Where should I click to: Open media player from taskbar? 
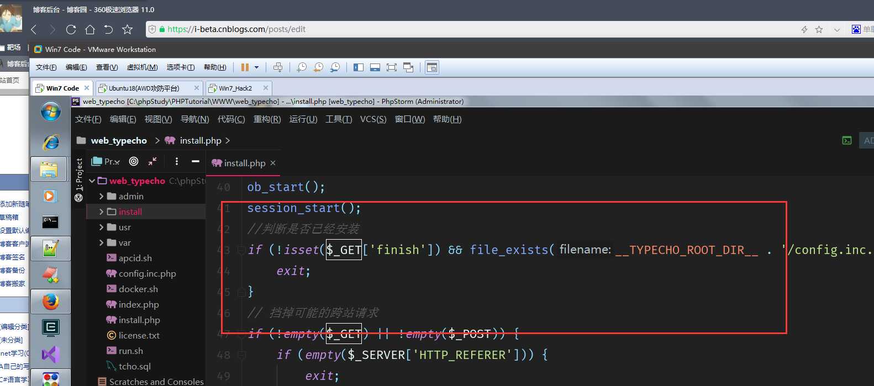(x=50, y=195)
